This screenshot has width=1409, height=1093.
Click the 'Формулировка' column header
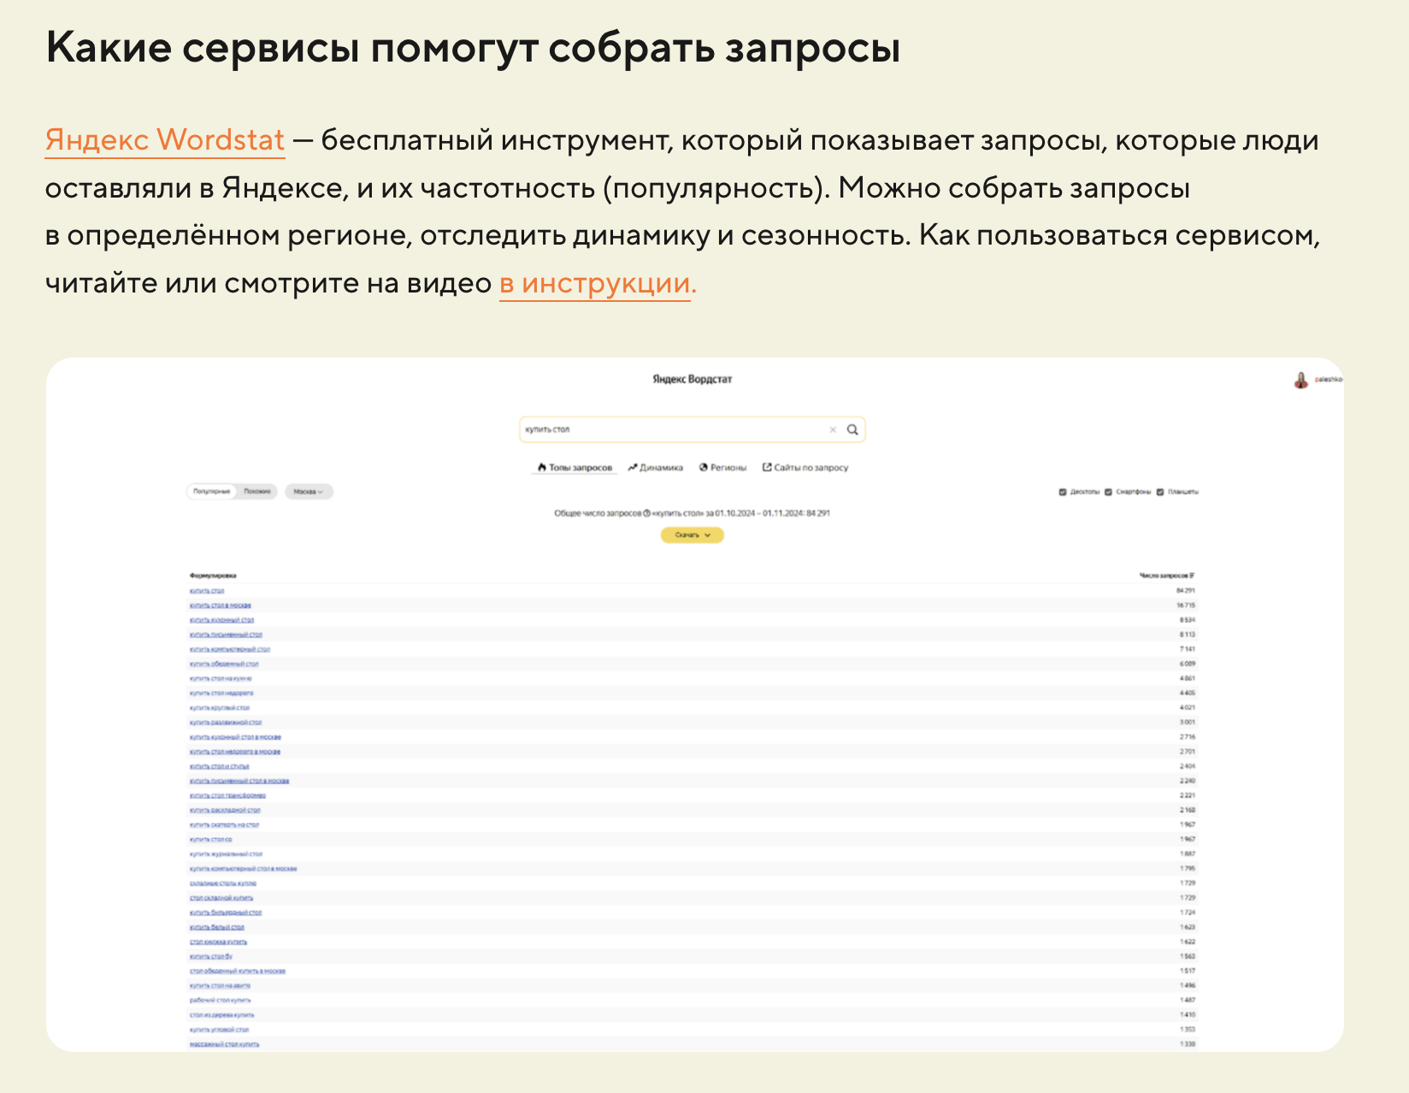213,576
